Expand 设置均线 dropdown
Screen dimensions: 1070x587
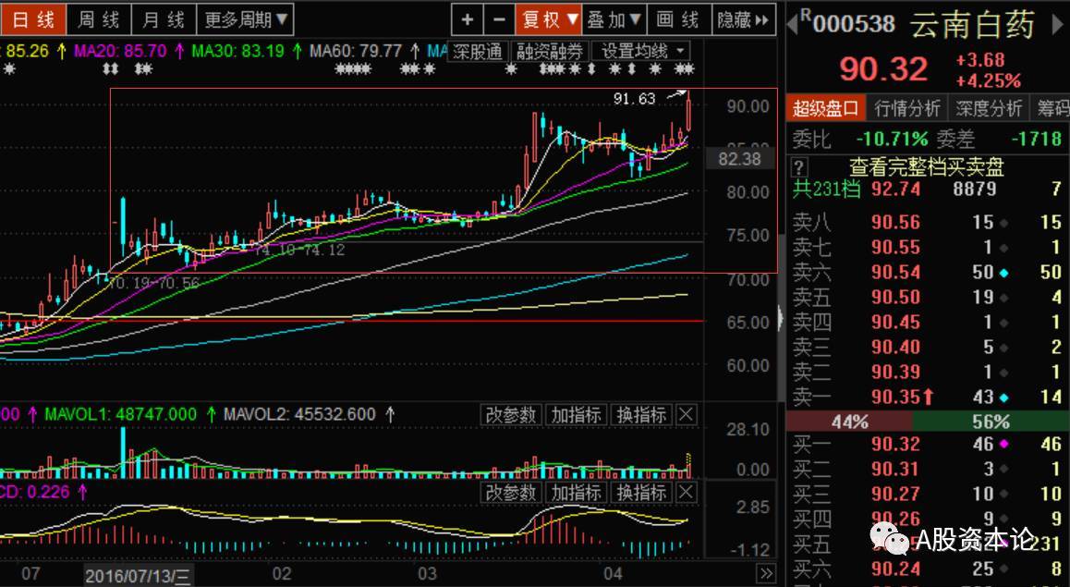tap(640, 51)
